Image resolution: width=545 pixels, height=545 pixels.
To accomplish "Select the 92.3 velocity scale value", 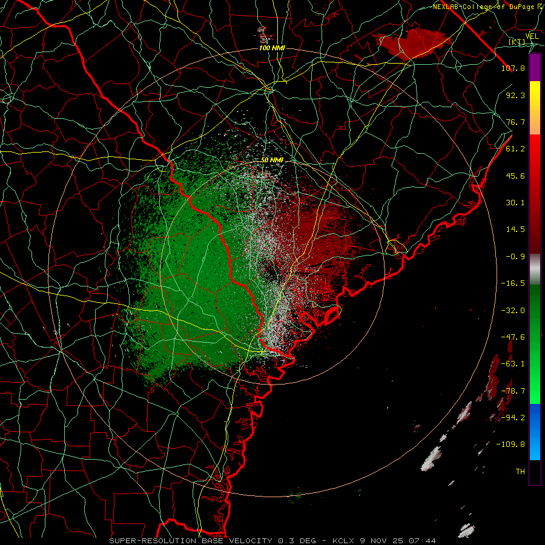I will [x=515, y=95].
